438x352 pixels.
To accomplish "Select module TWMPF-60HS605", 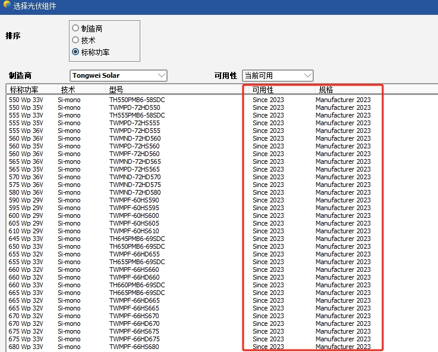I will tap(134, 223).
